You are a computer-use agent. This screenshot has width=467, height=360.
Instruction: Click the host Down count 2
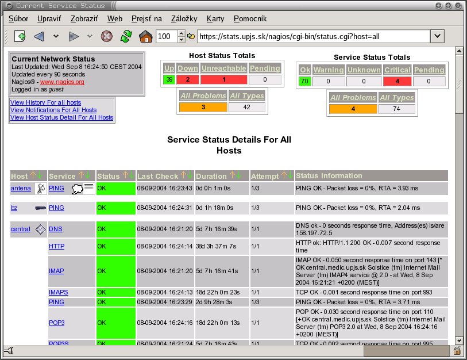click(x=188, y=79)
